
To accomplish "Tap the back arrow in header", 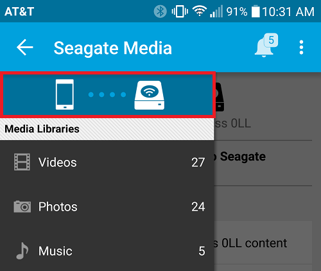I will pyautogui.click(x=25, y=48).
